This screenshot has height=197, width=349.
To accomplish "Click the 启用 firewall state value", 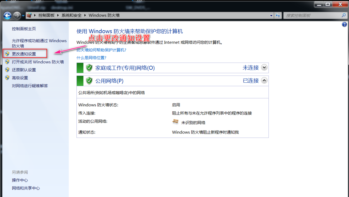I will 176,105.
